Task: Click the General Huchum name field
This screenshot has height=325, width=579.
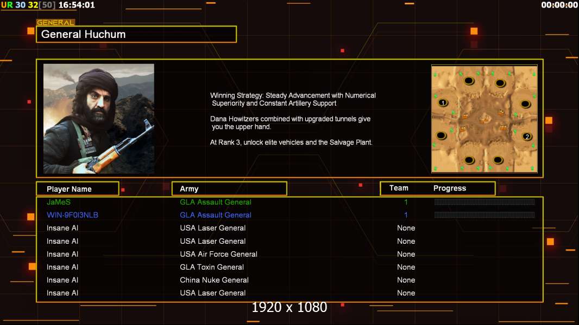Action: pos(136,34)
